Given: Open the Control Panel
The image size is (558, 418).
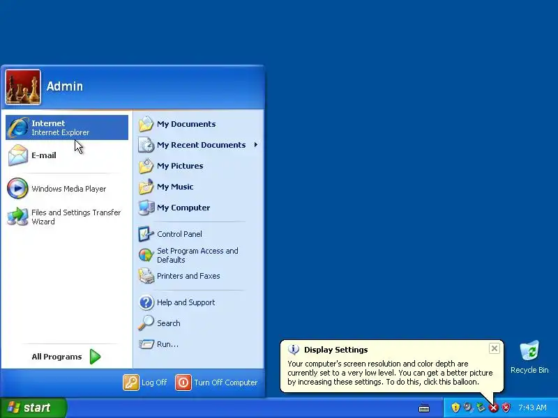Looking at the screenshot, I should point(199,234).
